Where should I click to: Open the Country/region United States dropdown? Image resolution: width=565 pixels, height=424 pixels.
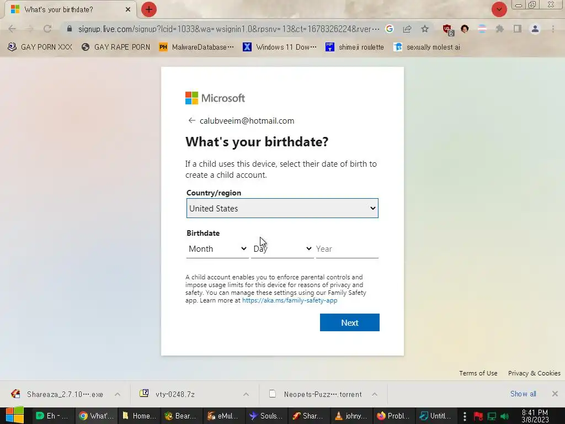pyautogui.click(x=282, y=208)
